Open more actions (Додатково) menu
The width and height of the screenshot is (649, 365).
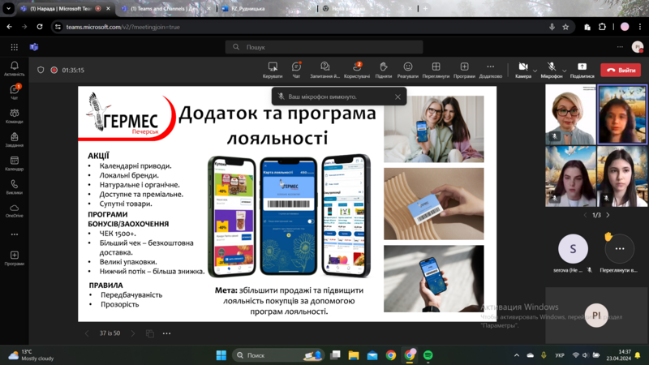pos(491,70)
